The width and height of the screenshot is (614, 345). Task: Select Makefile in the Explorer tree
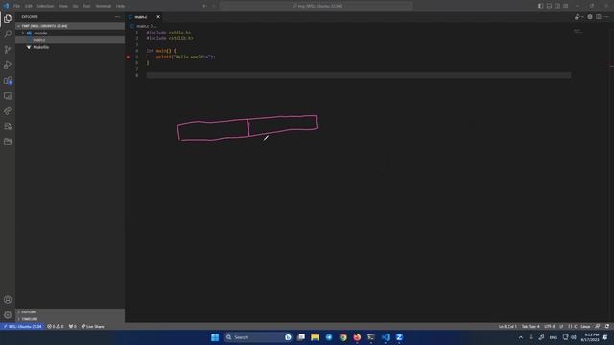click(70, 47)
